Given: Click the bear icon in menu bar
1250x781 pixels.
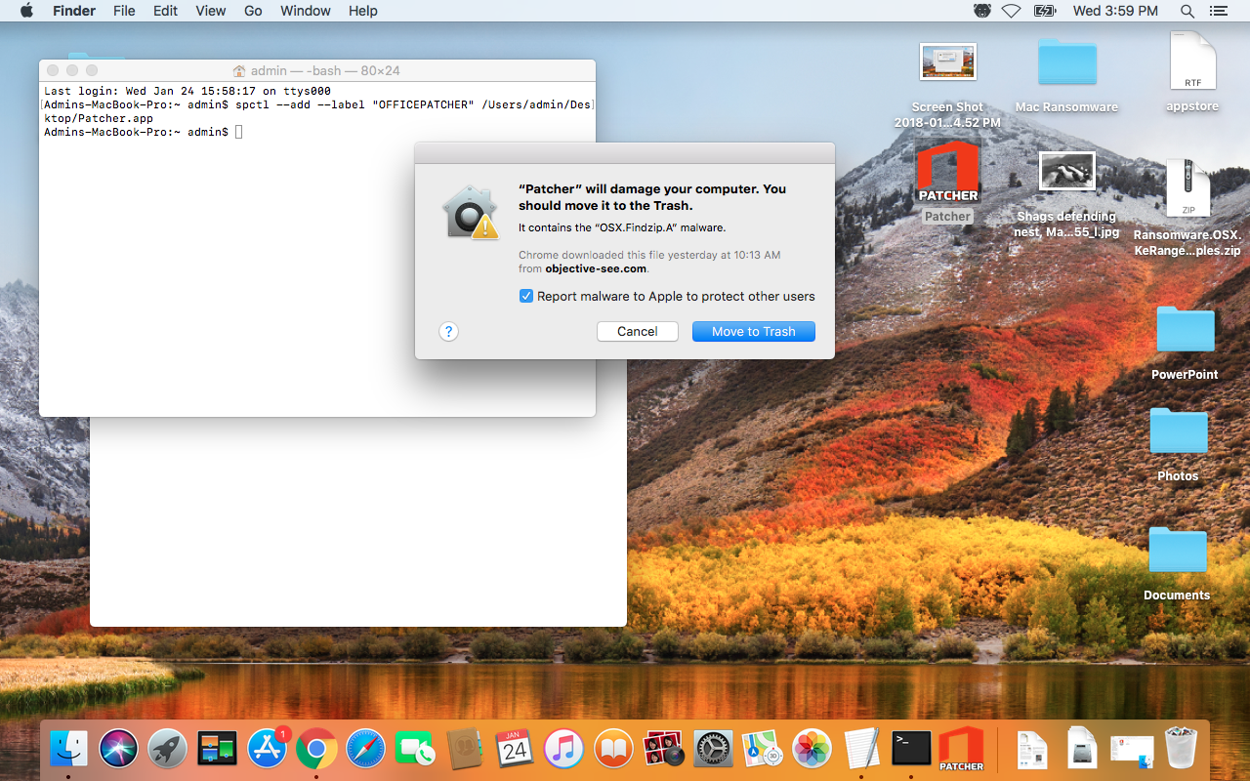Looking at the screenshot, I should pos(982,11).
